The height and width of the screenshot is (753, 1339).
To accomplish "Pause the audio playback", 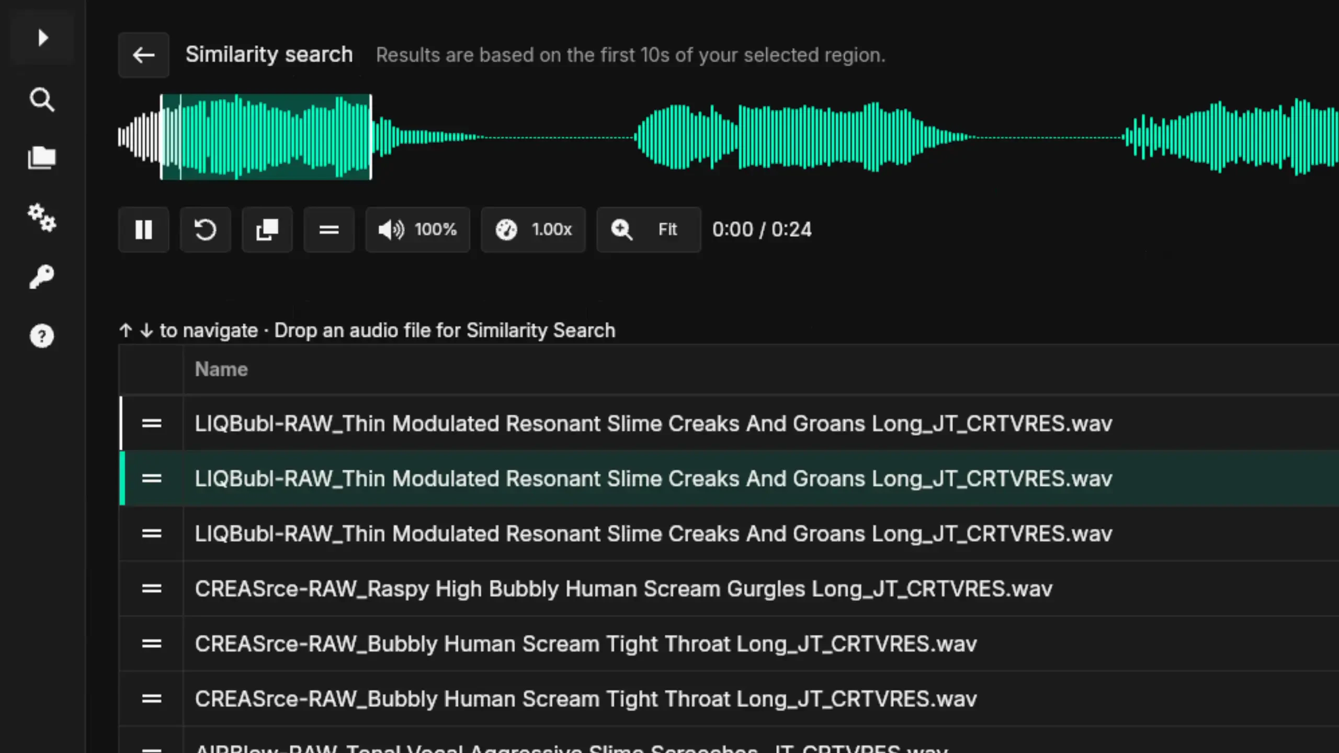I will coord(143,230).
